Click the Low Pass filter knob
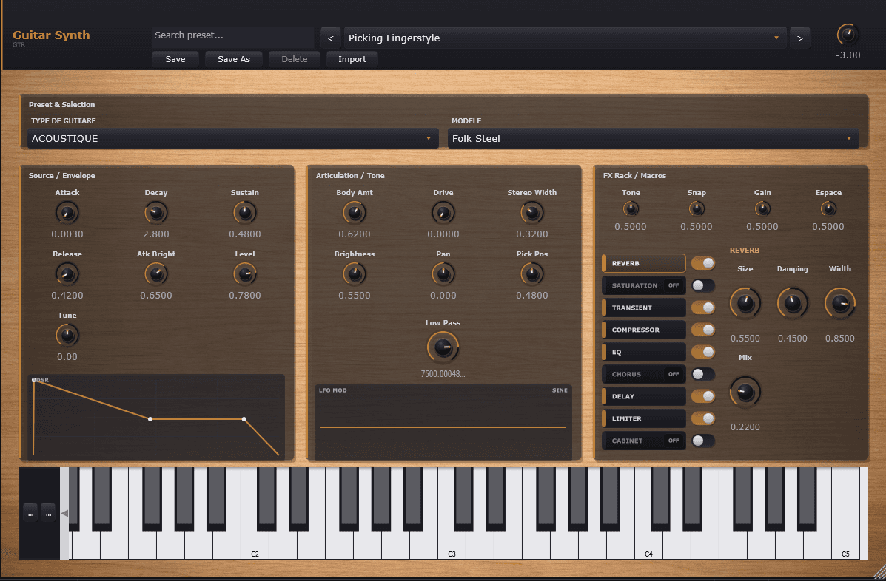Screen dimensions: 886x581 443,347
